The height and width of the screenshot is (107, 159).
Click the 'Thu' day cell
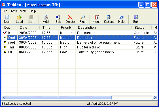[x=11, y=47]
